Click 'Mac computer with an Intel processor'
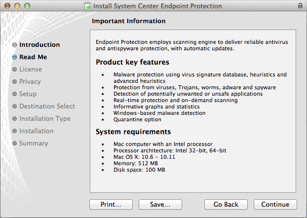 (x=163, y=144)
